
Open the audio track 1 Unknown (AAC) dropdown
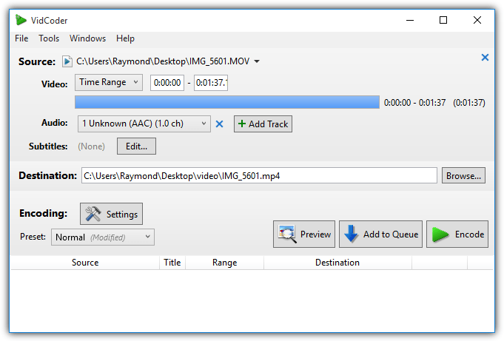[144, 124]
